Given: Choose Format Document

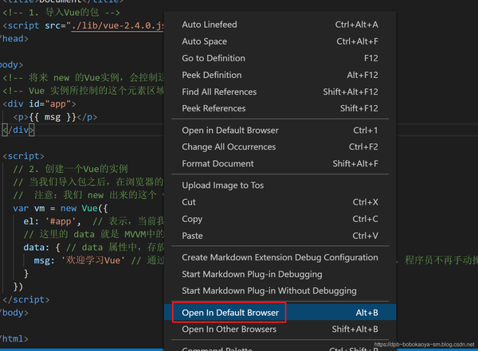Looking at the screenshot, I should pos(280,164).
